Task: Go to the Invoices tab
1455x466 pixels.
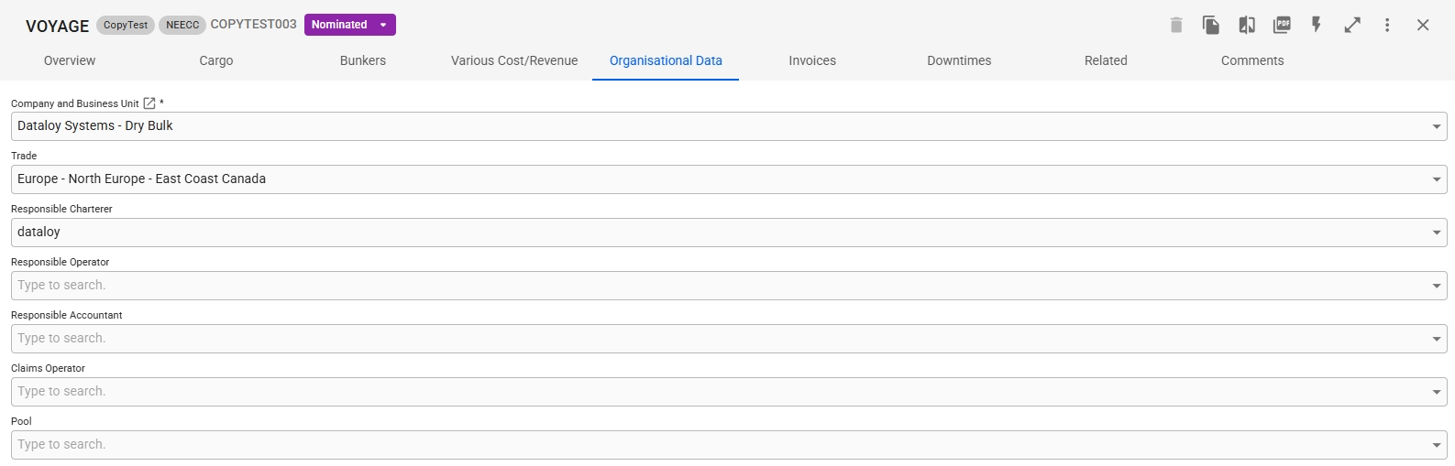Action: 812,60
